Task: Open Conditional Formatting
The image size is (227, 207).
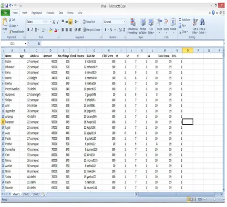Action: tap(133, 26)
